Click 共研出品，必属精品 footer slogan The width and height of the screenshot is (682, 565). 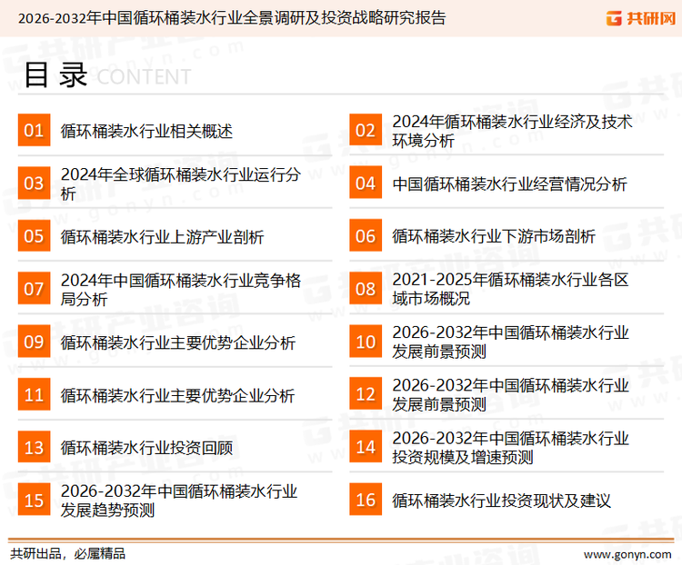[68, 554]
